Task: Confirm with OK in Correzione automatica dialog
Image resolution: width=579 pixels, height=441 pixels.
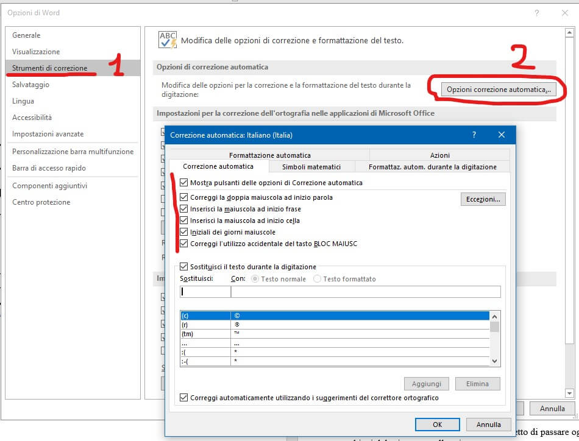Action: (x=437, y=425)
